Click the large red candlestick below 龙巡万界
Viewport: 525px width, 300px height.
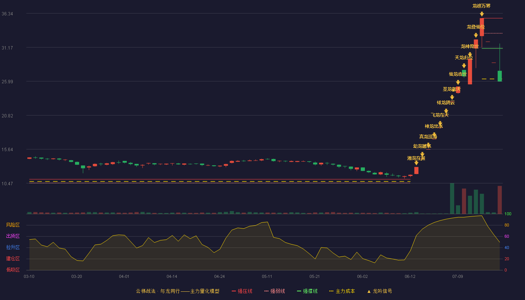(482, 27)
